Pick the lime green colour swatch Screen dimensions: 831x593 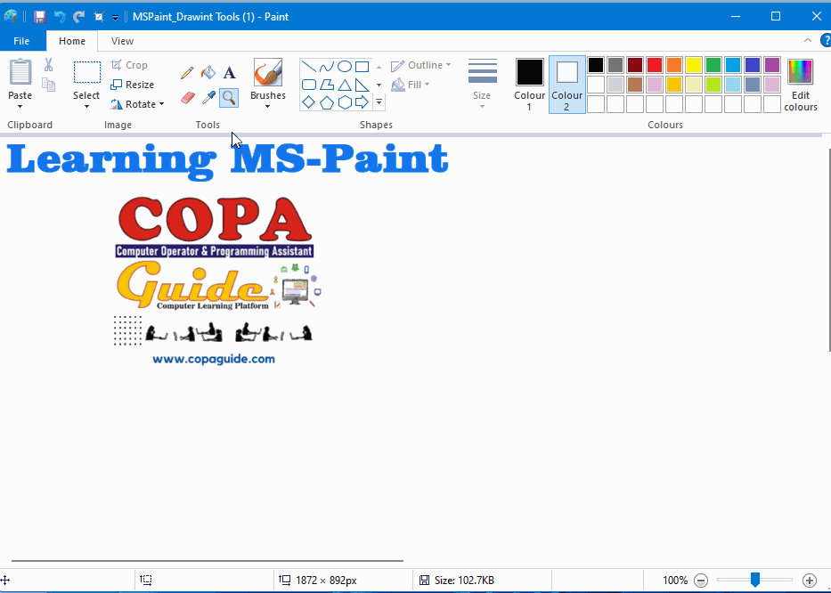(713, 85)
